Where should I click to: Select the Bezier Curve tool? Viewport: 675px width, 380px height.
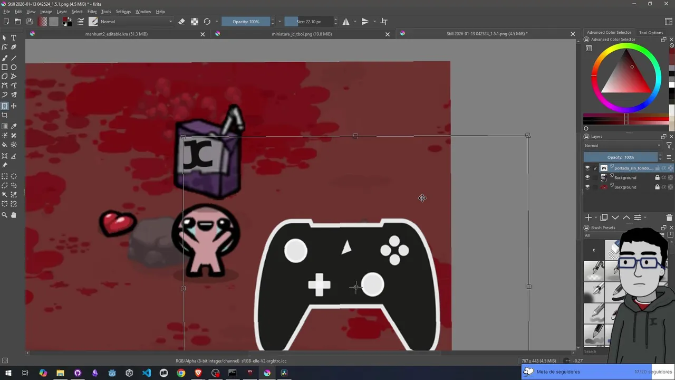(x=5, y=85)
